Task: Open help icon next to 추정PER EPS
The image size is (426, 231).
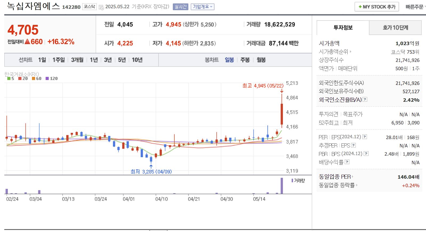Action: pos(354,145)
